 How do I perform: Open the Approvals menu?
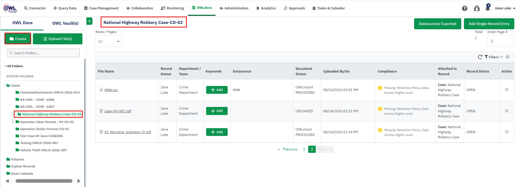[x=294, y=8]
